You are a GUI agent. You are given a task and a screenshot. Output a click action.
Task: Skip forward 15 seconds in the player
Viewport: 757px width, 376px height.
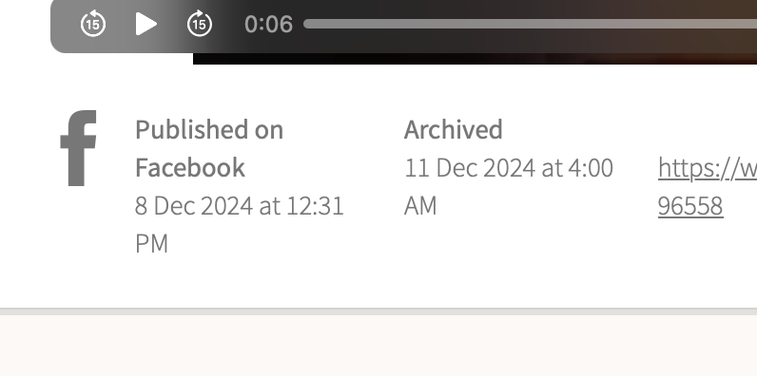tap(200, 24)
